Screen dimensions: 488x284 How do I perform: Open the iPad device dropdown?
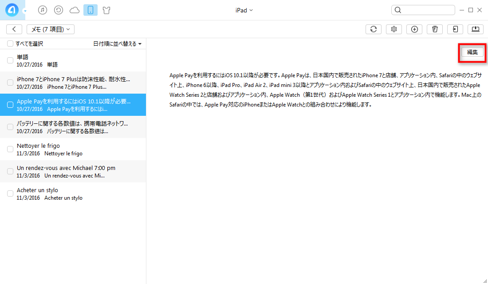point(244,10)
